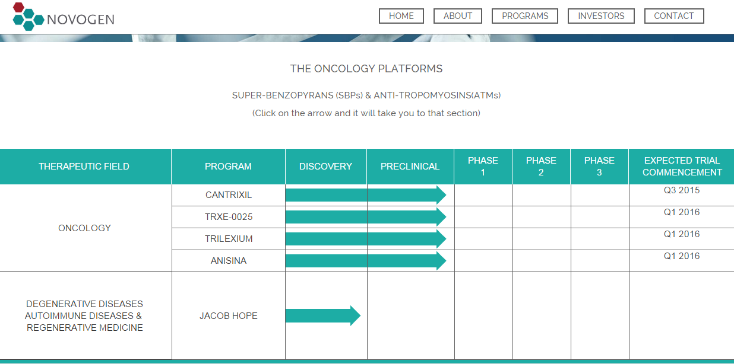This screenshot has height=364, width=734.
Task: Click the PHASE 3 column header
Action: [599, 167]
